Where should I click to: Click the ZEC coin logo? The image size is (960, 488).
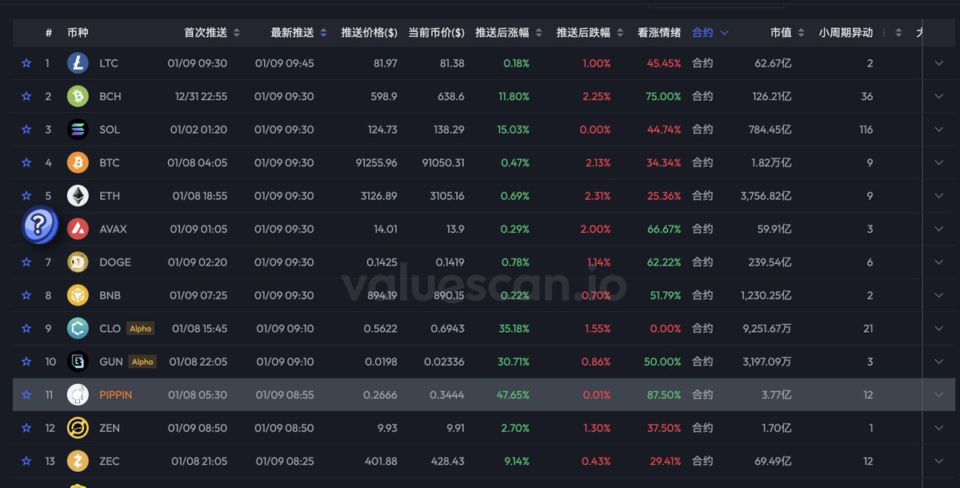78,462
